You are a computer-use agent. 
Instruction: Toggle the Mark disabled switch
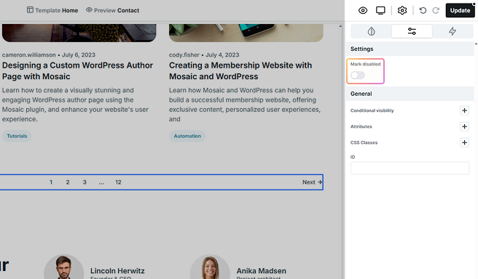pyautogui.click(x=358, y=75)
